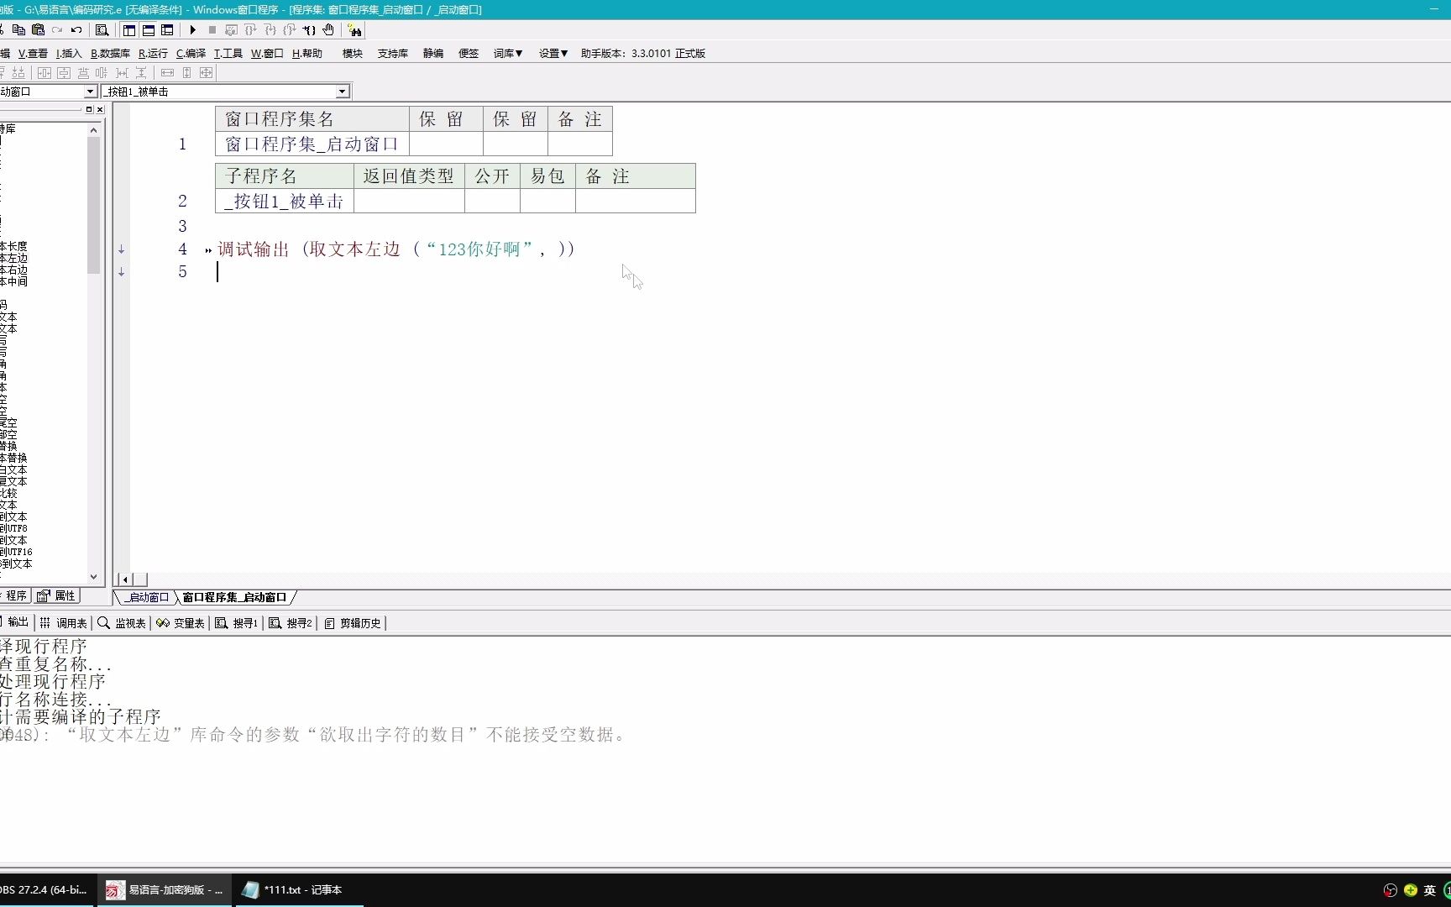Expand the 词库 dropdown
The width and height of the screenshot is (1451, 907).
(x=508, y=53)
